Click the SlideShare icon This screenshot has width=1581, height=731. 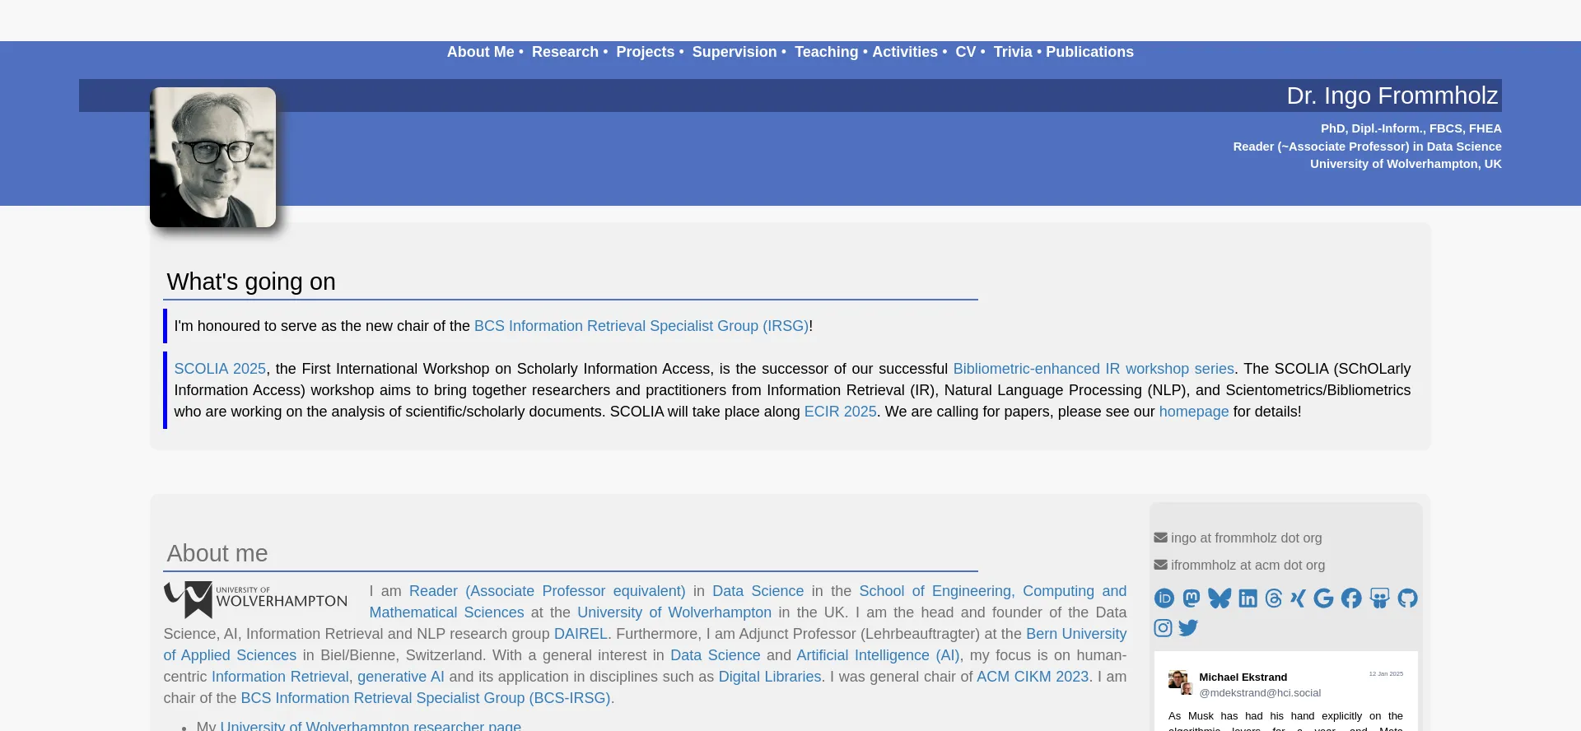tap(1379, 598)
